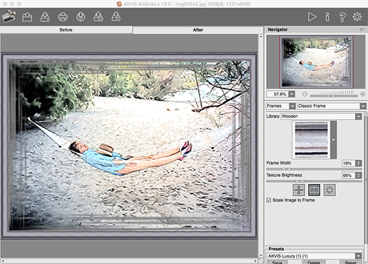The height and width of the screenshot is (264, 368).
Task: Switch to the After tab
Action: 198,30
